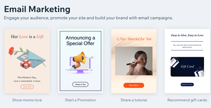Viewport: 211px width, 108px height.
Task: Select the Recommend gift cards label
Action: coord(187,100)
